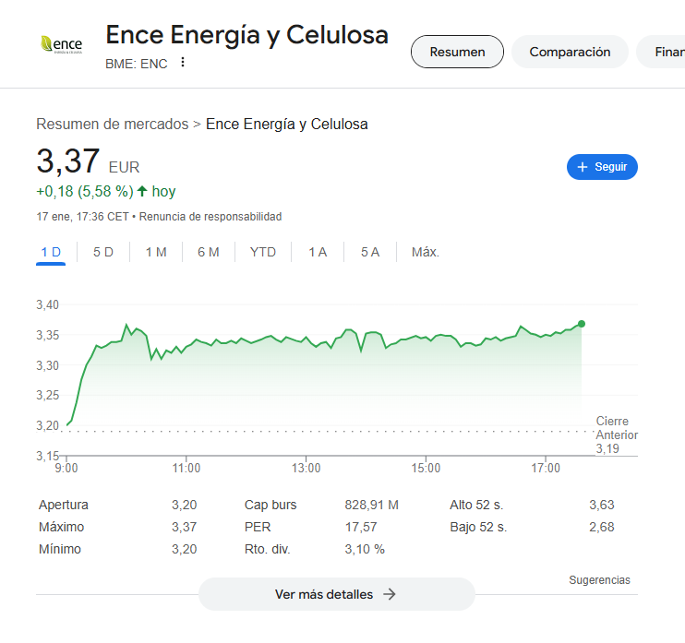Screen dimensions: 685x643
Task: Follow the stock with the Seguir button
Action: tap(602, 167)
